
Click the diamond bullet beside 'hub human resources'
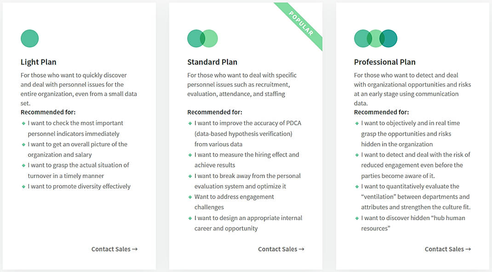357,218
